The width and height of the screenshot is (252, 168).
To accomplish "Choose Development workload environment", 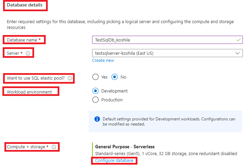I will point(95,91).
